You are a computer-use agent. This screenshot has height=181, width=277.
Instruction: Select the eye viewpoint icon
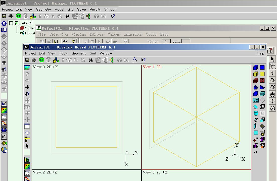pyautogui.click(x=272, y=94)
